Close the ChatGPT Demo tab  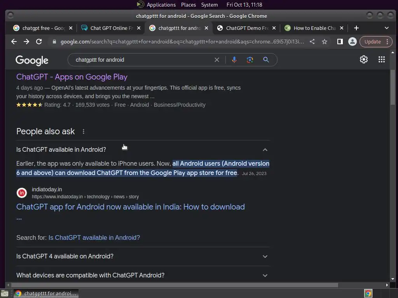[274, 28]
